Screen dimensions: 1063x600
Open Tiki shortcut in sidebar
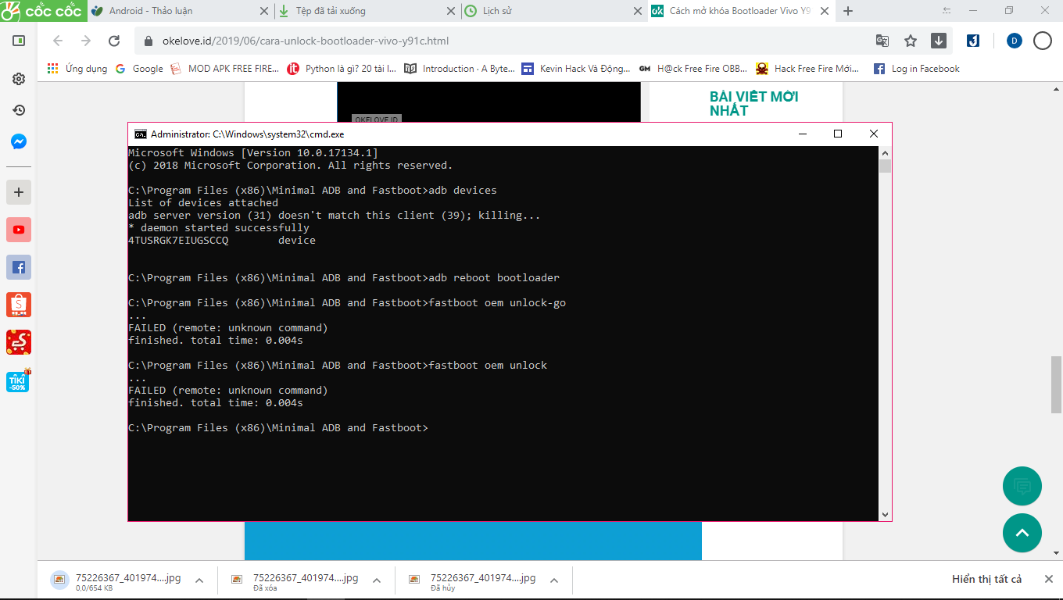tap(19, 380)
